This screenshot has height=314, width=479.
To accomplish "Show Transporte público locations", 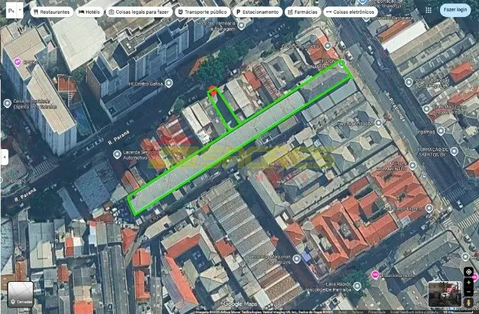I will [x=203, y=12].
